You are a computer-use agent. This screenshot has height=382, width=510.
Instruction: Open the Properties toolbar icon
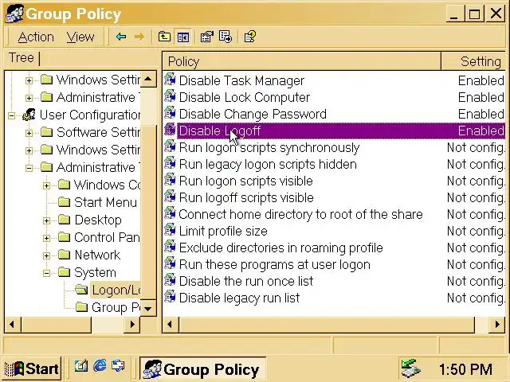click(207, 37)
